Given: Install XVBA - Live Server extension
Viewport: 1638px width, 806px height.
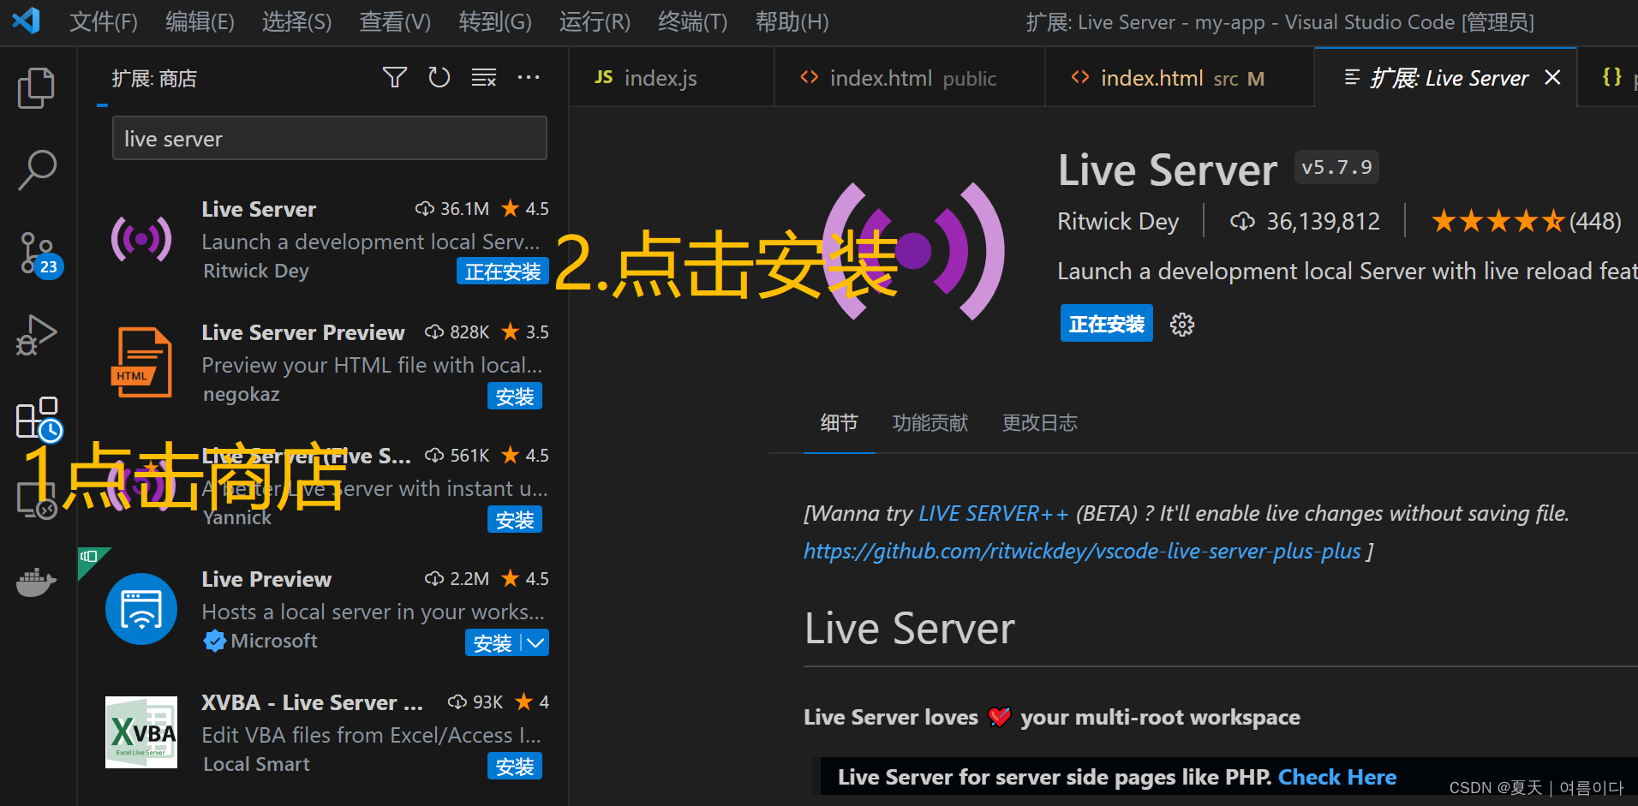Looking at the screenshot, I should click(515, 767).
